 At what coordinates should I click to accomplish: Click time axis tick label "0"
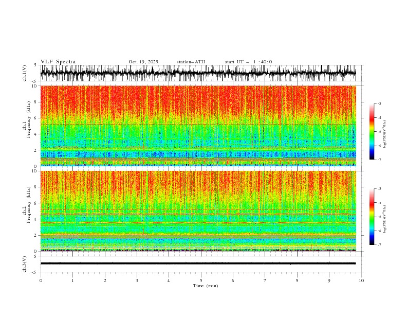click(41, 281)
